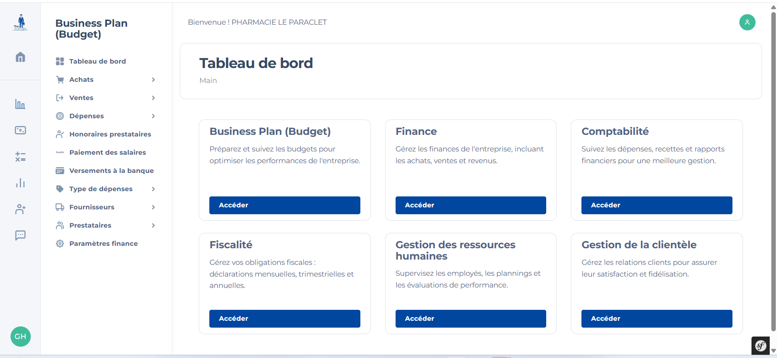Viewport: 777px width, 358px height.
Task: Expand the Dépenses submenu chevron
Action: 153,116
